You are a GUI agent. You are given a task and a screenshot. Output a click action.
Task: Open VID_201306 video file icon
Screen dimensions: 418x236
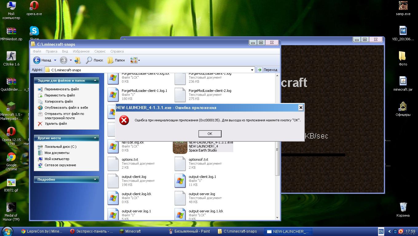[x=403, y=33]
